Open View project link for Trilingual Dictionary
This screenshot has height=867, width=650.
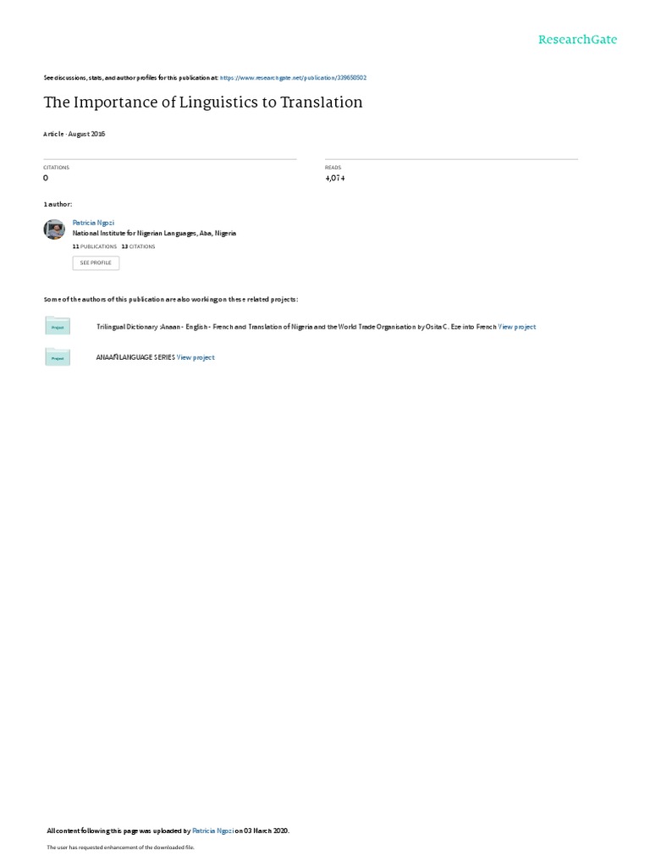tap(517, 327)
